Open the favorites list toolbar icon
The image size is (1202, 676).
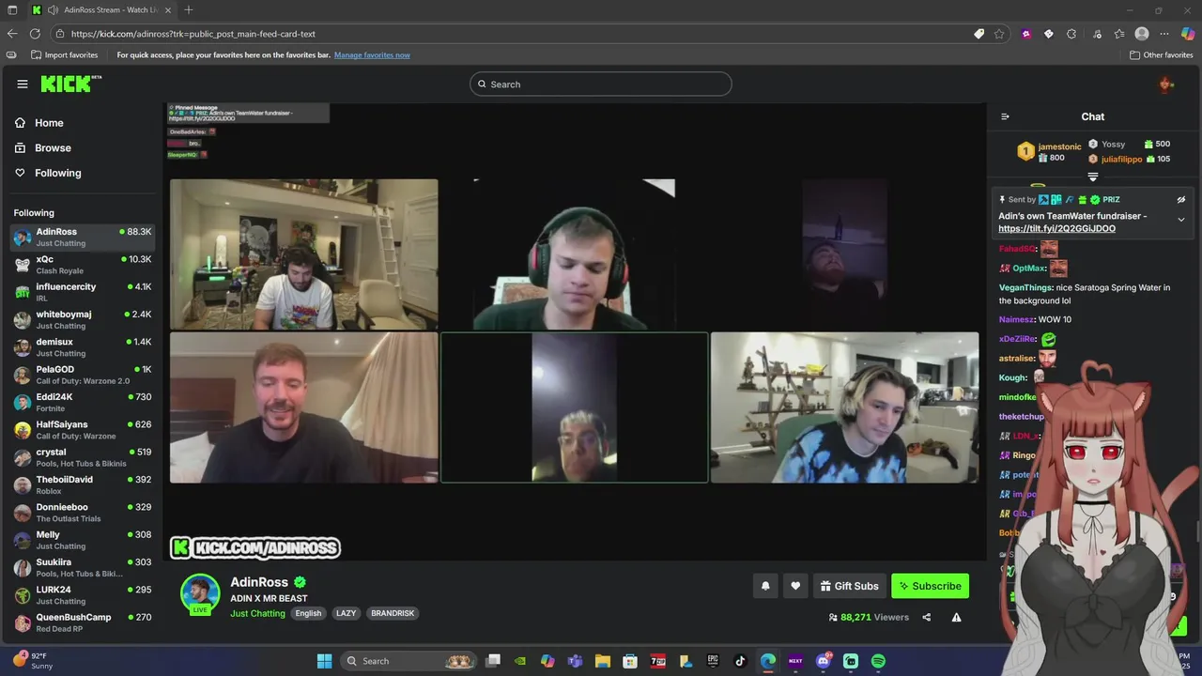[1119, 34]
